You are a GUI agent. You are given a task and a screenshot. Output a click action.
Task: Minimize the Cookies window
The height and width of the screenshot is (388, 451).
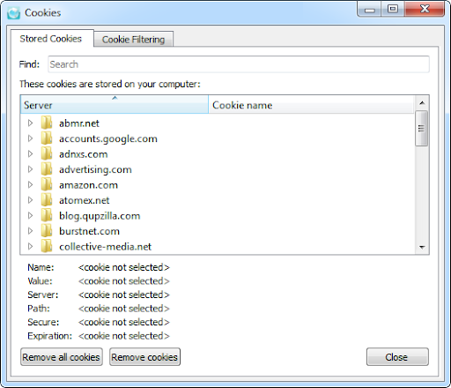369,10
